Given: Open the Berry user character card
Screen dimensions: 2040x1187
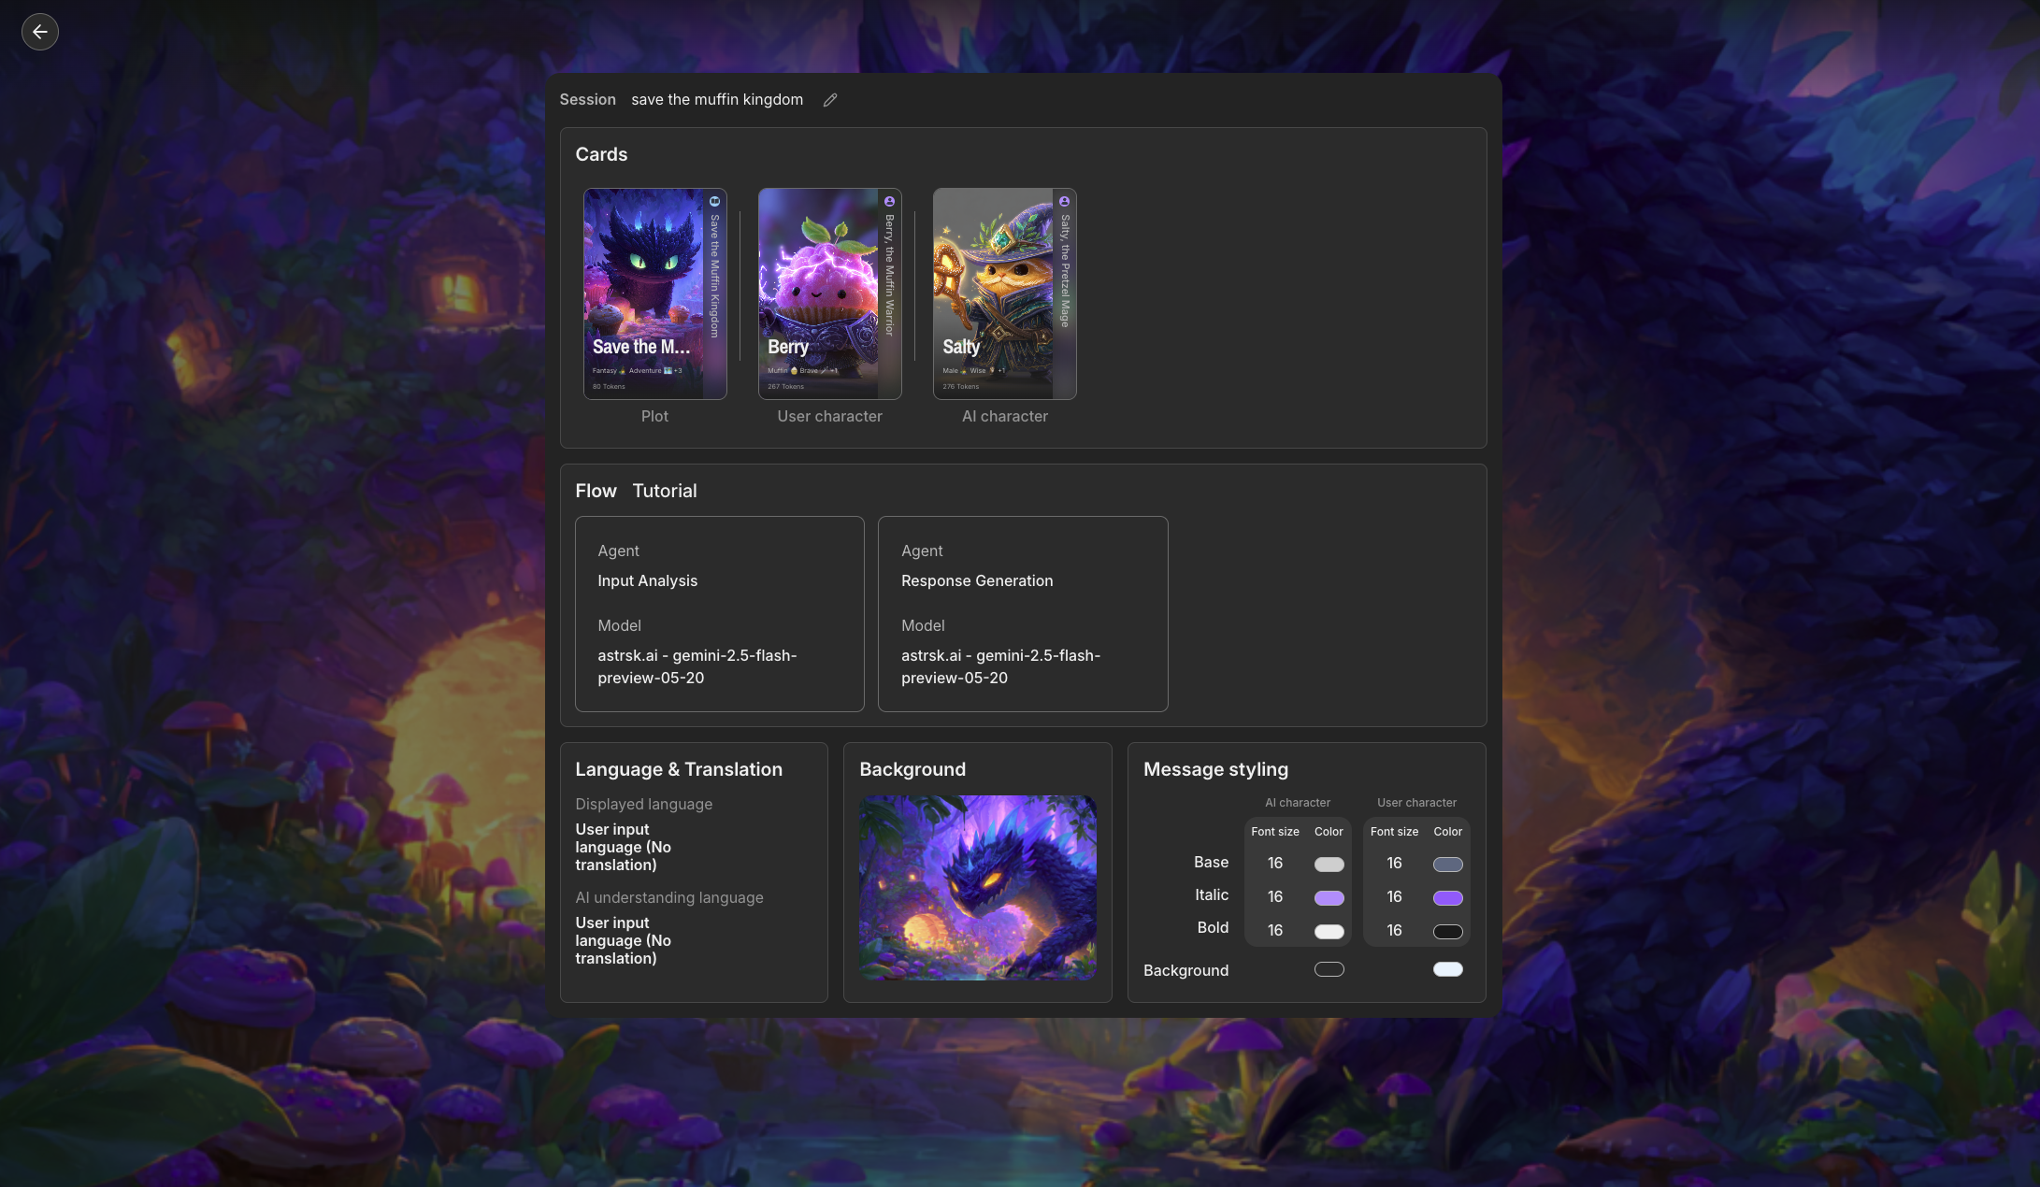Looking at the screenshot, I should click(x=819, y=294).
